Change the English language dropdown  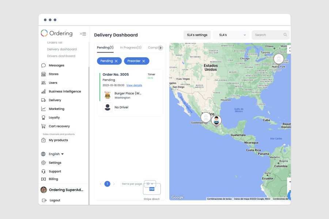(56, 154)
